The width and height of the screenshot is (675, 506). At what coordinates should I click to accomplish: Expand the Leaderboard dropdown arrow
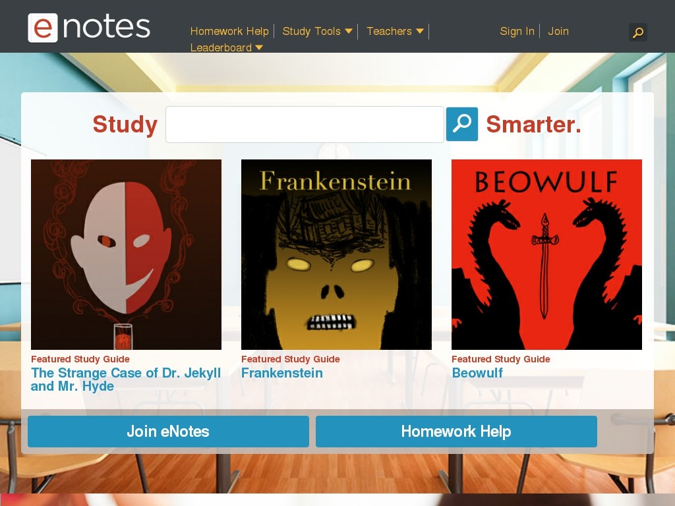tap(259, 47)
